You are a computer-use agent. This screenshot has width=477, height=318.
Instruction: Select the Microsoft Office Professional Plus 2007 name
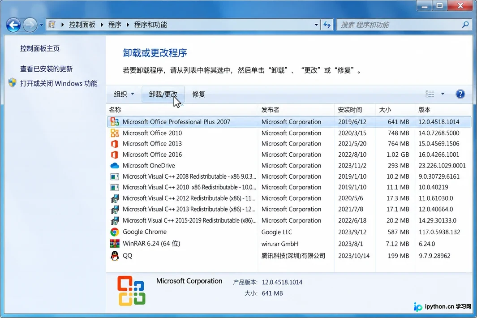coord(176,122)
